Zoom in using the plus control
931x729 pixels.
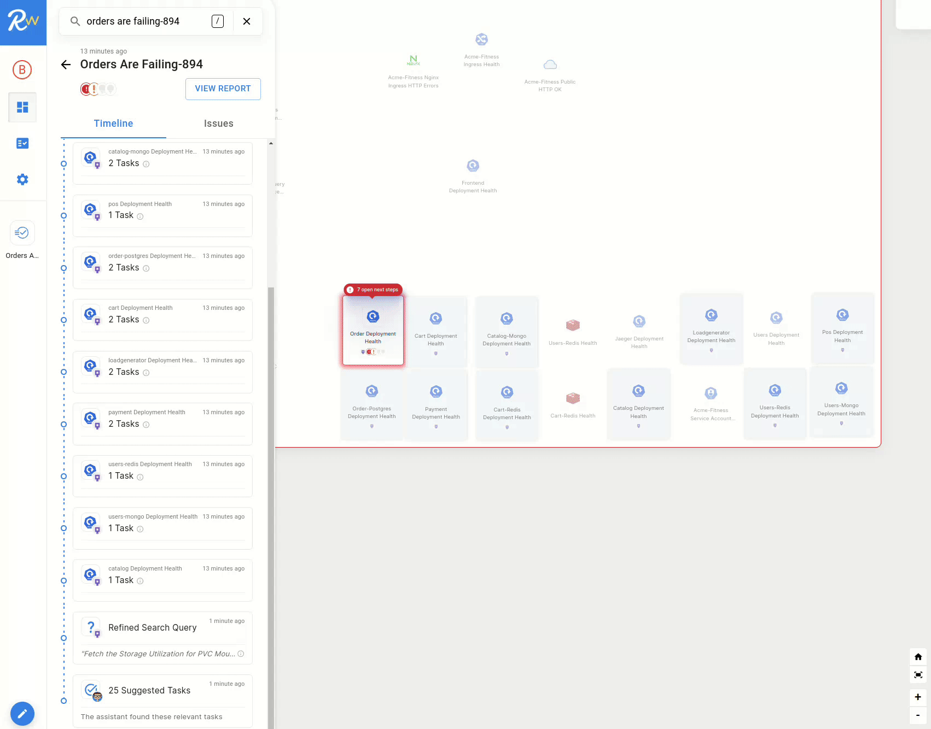click(x=917, y=697)
